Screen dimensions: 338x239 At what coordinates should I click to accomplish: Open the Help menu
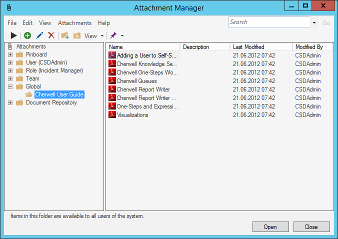(103, 23)
